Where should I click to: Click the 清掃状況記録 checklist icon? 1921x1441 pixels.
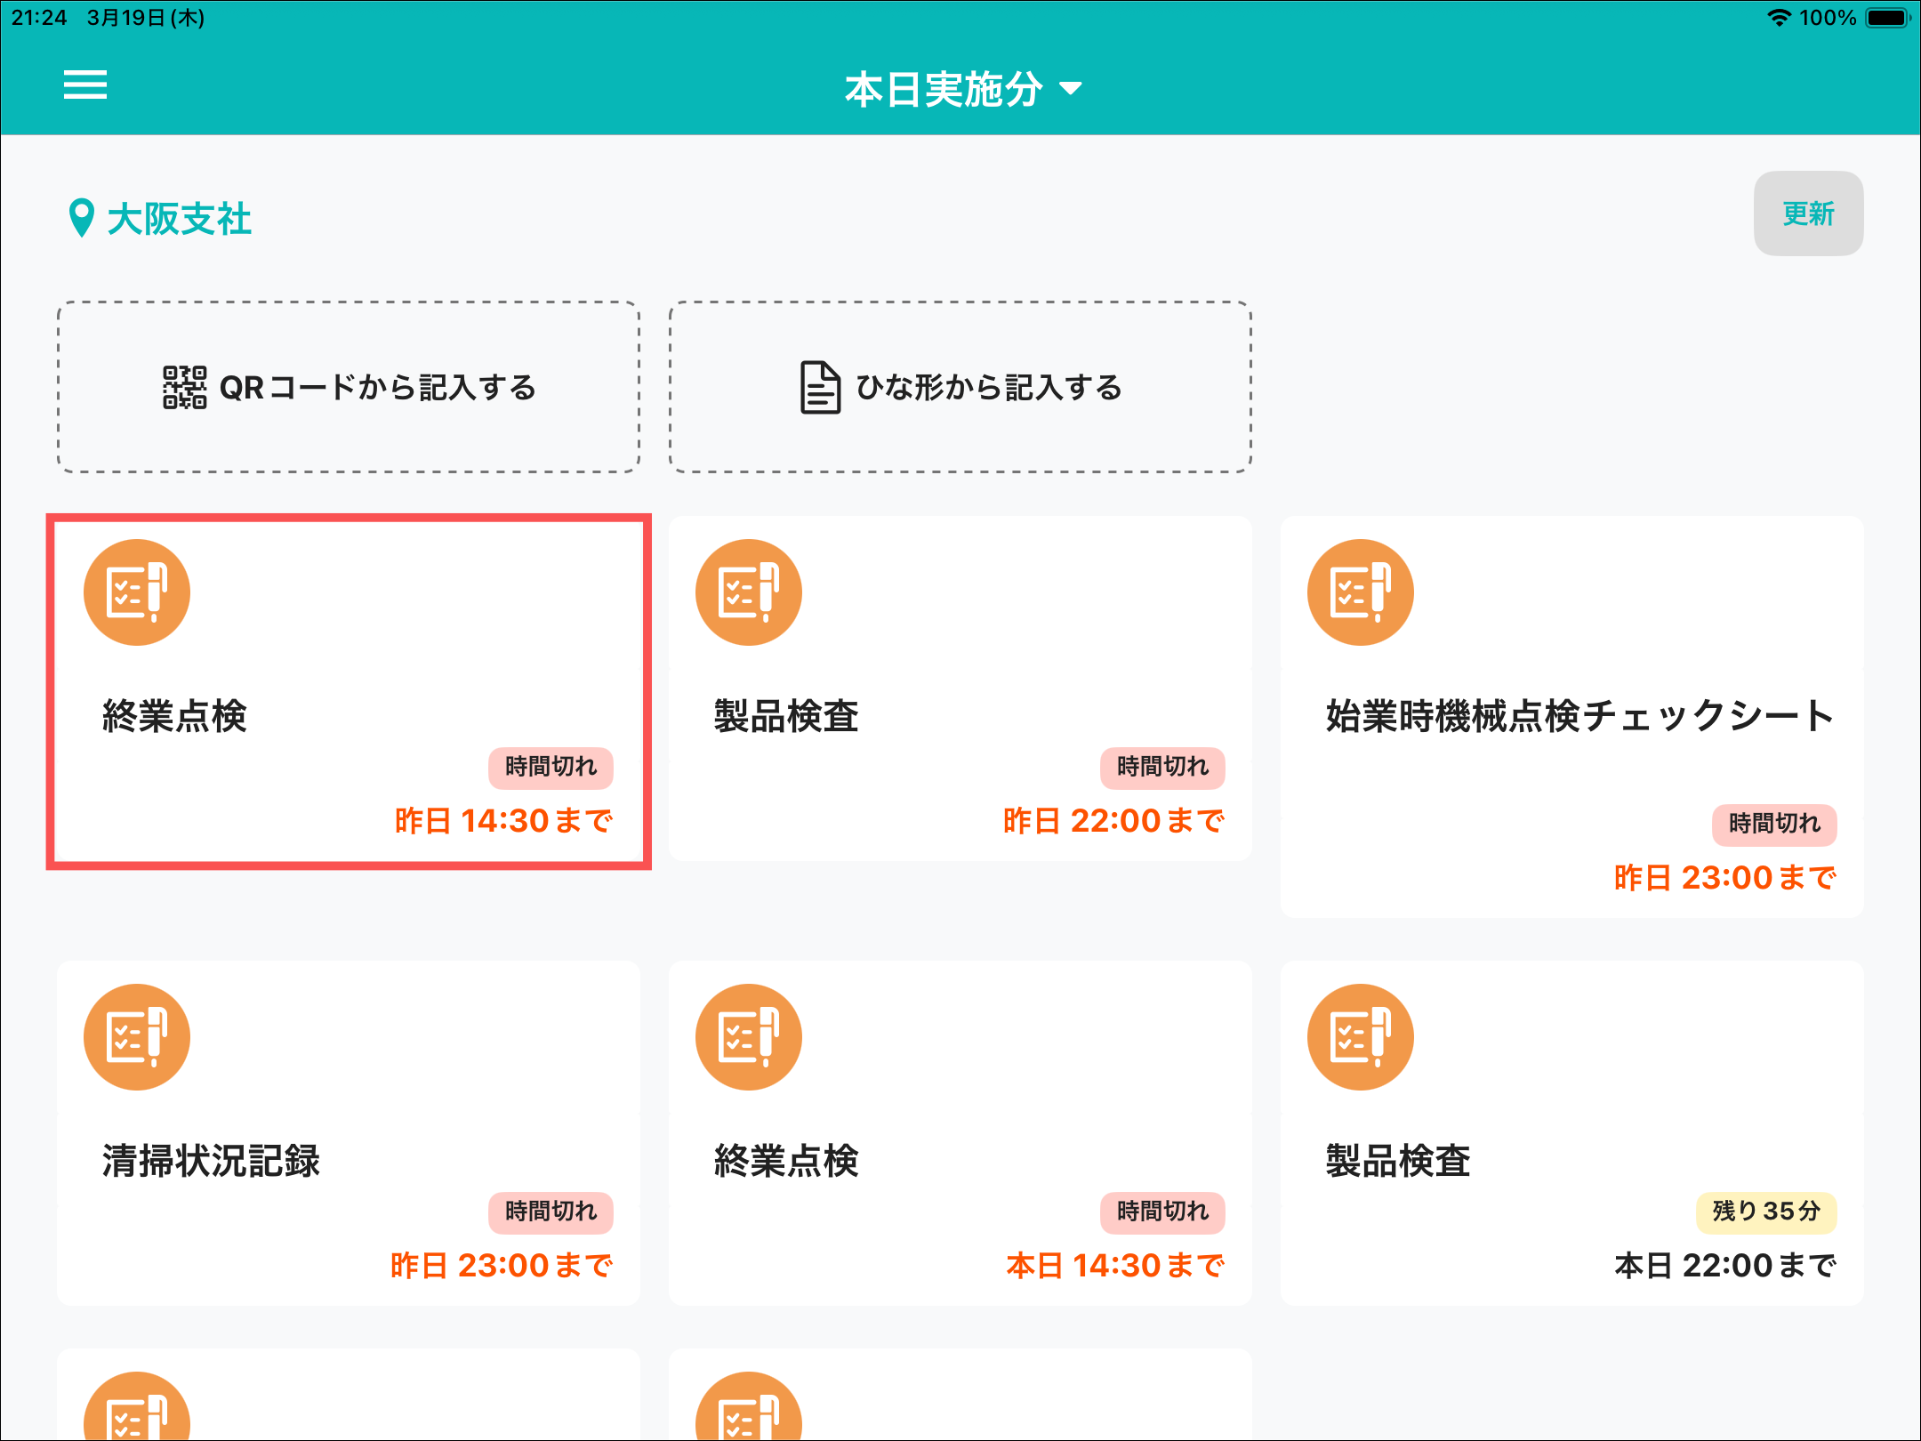tap(137, 1037)
